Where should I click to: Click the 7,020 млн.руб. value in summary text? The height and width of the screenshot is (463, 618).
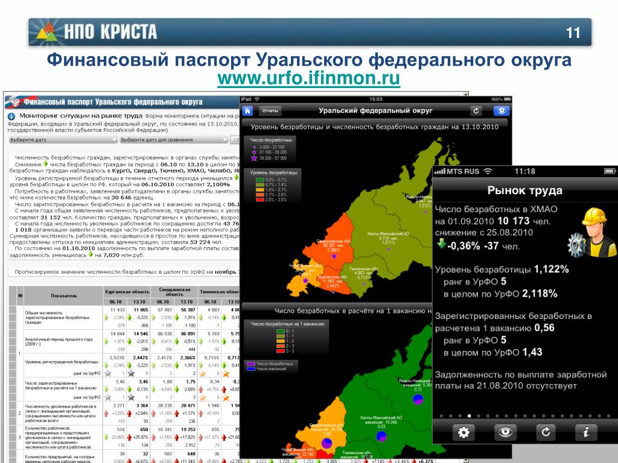(x=123, y=255)
